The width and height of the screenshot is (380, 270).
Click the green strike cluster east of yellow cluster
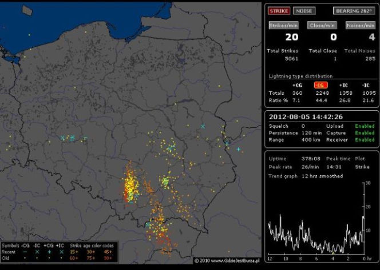[165, 180]
